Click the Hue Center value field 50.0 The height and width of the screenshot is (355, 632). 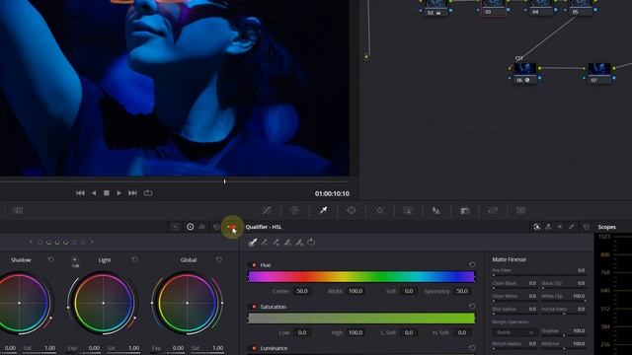[302, 291]
